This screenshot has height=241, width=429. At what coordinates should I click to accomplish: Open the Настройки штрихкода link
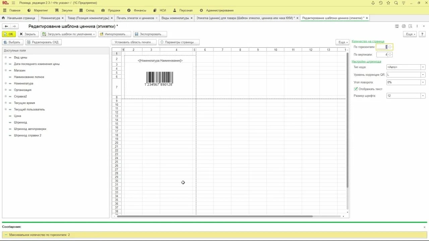pyautogui.click(x=366, y=62)
